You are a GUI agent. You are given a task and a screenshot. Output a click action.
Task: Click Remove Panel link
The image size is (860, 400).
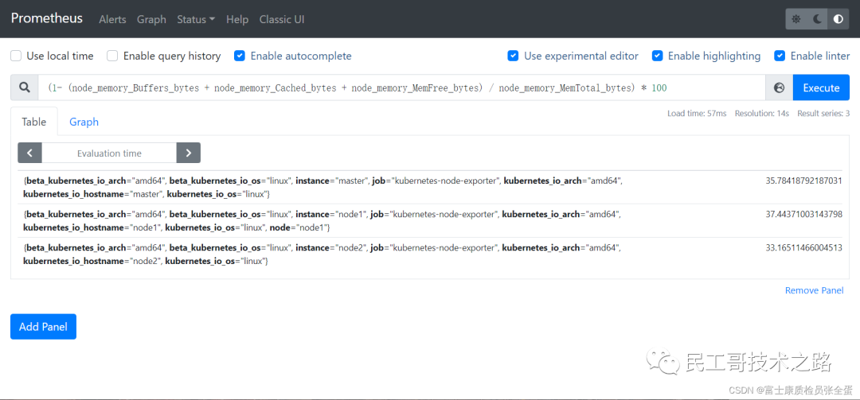click(x=815, y=290)
